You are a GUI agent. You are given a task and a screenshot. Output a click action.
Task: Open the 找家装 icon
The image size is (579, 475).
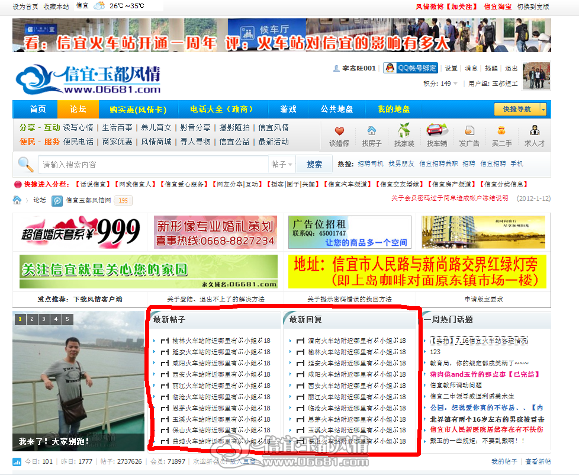click(404, 130)
